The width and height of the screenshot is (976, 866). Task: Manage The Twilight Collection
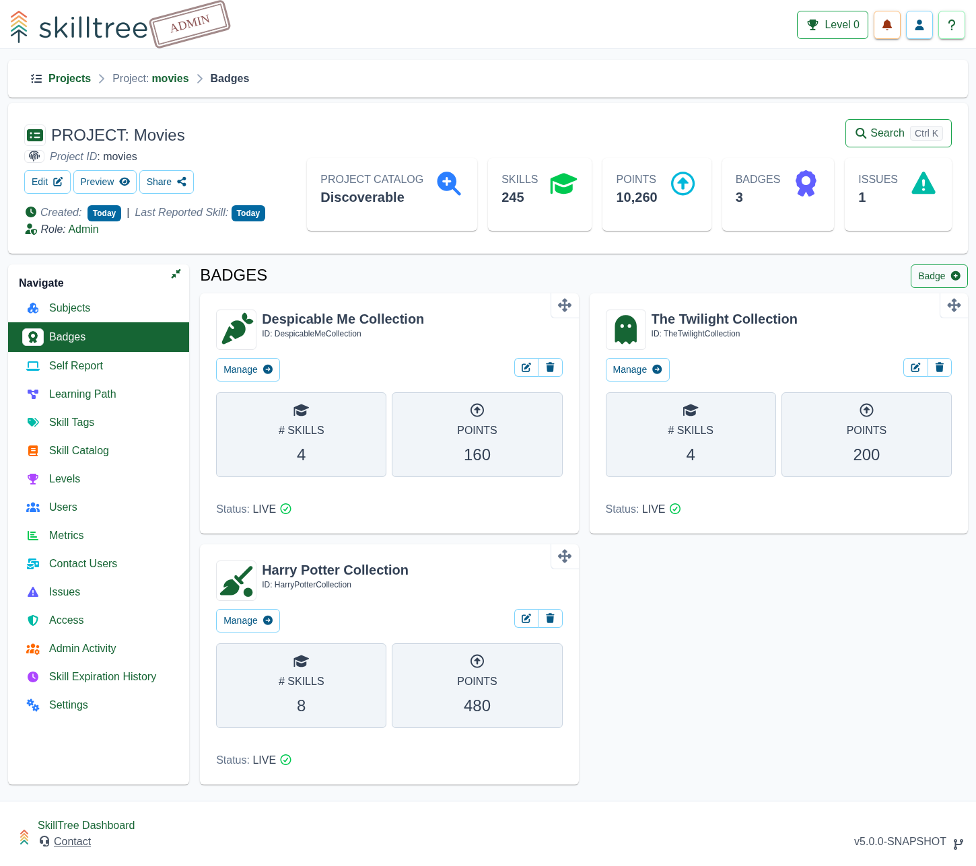[637, 369]
